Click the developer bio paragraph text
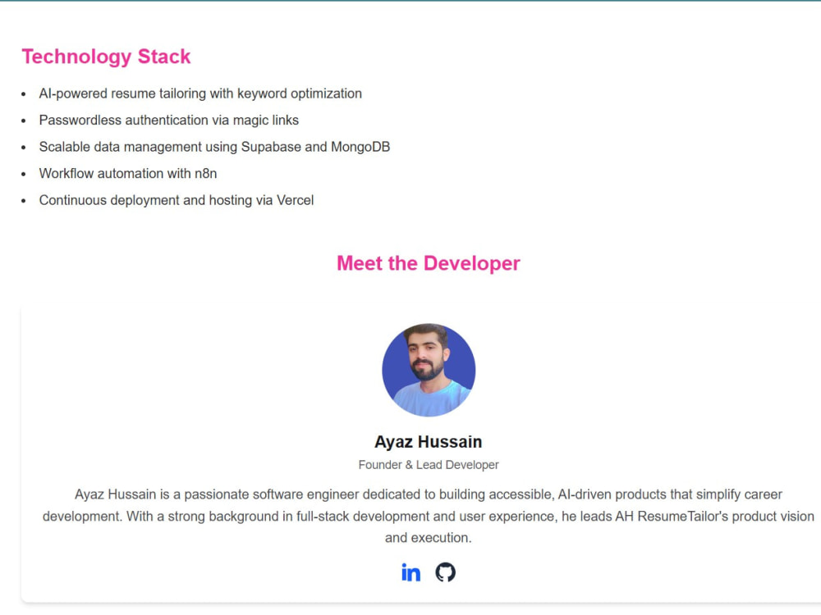The width and height of the screenshot is (821, 615). tap(429, 516)
